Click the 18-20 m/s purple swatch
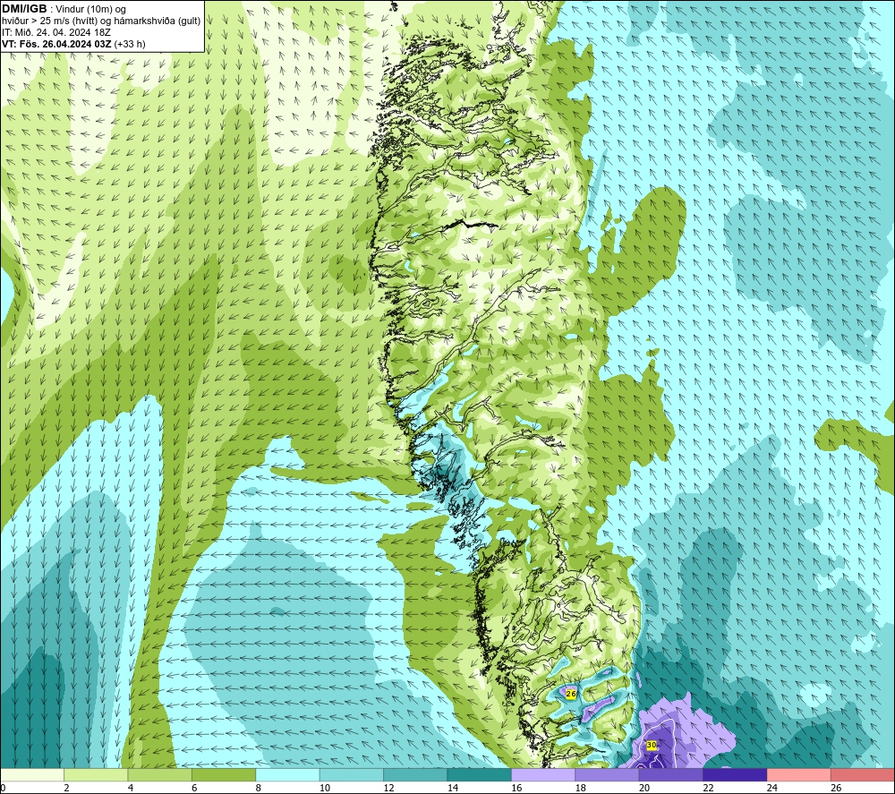 tap(608, 774)
